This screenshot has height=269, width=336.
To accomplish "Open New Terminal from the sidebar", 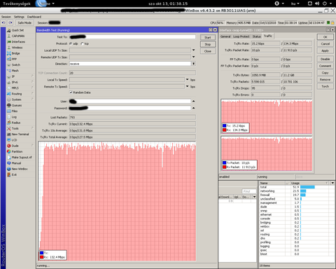I will [20, 134].
